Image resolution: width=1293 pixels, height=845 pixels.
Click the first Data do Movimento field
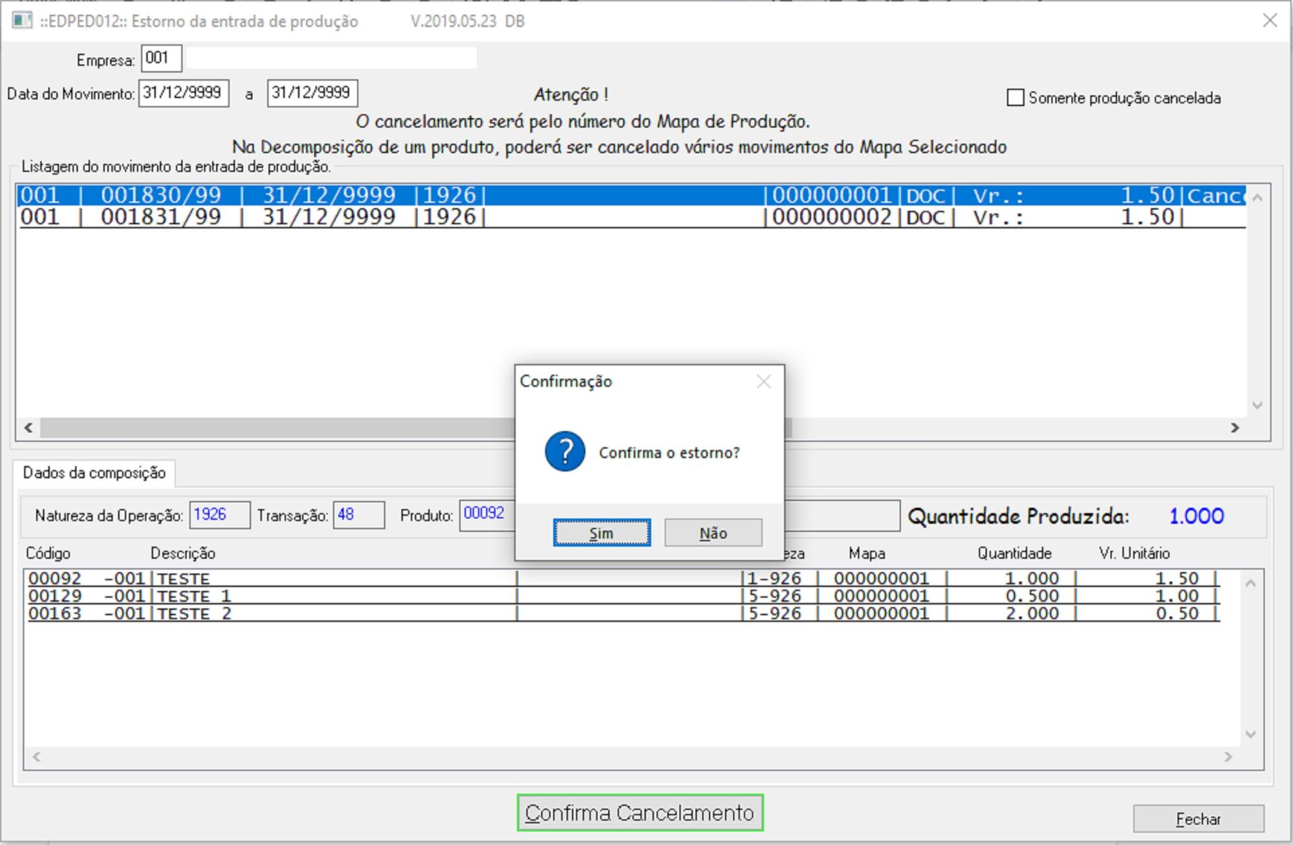click(183, 93)
